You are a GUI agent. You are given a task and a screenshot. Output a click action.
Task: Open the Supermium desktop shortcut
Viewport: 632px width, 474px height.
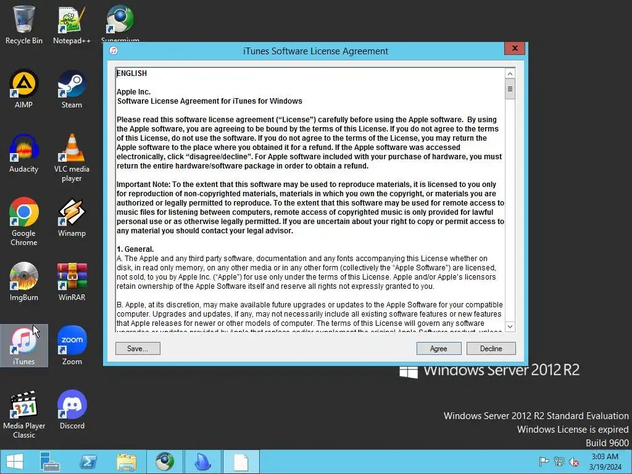click(120, 23)
